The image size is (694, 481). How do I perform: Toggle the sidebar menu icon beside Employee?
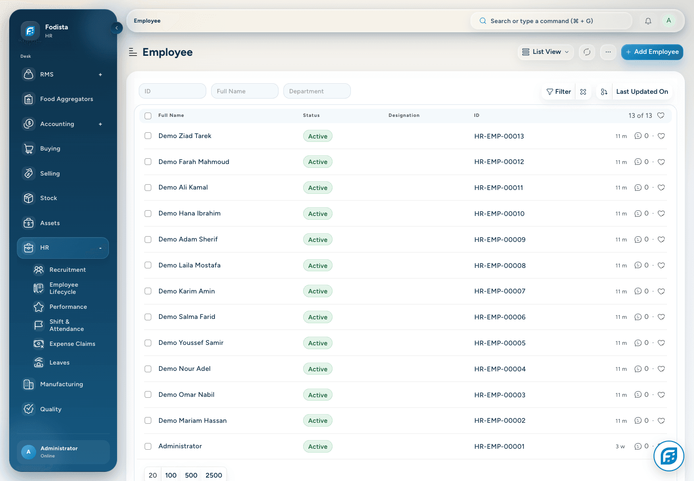[x=133, y=52]
